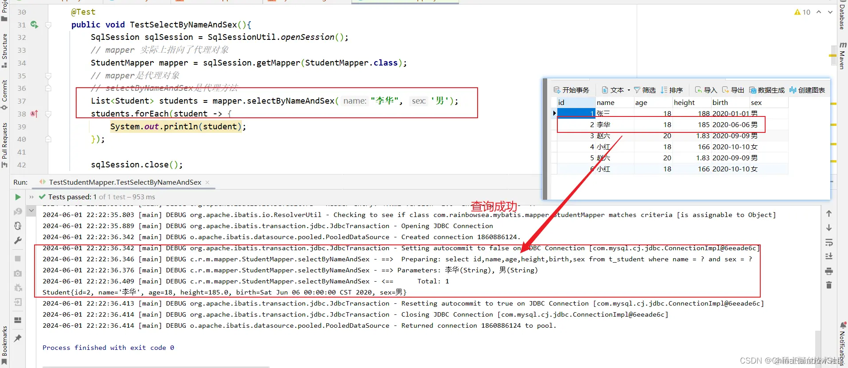Viewport: 848px width, 368px height.
Task: Click the scroll up arrow beside console
Action: tap(829, 213)
